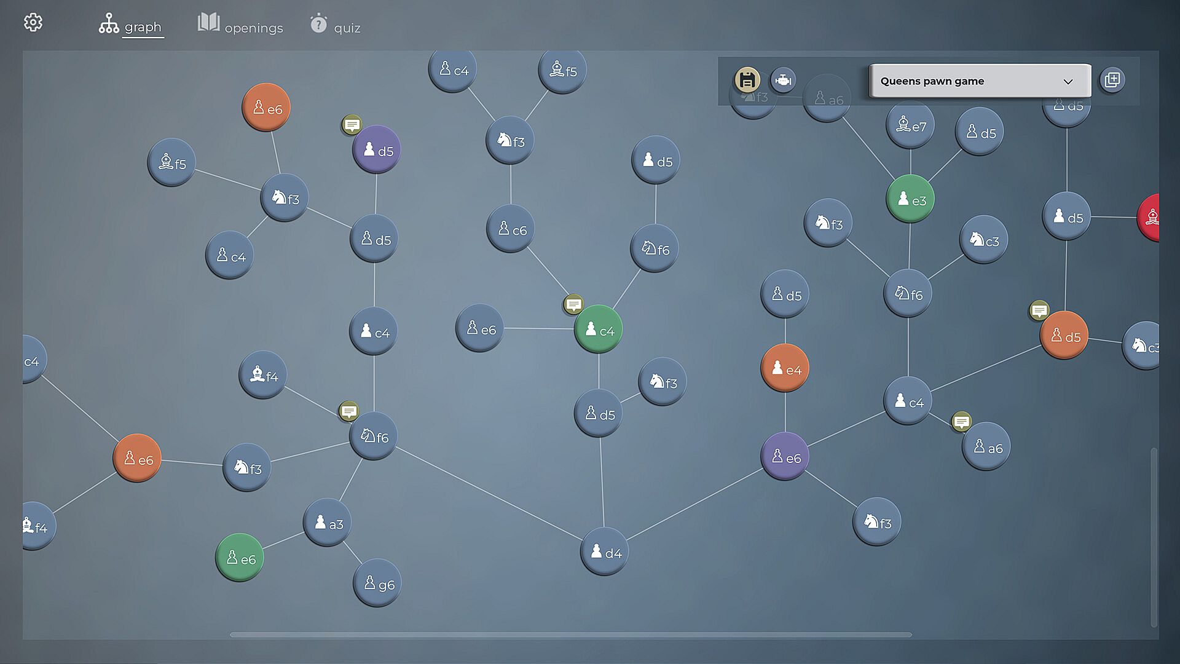Image resolution: width=1180 pixels, height=664 pixels.
Task: Click the add new repertoire icon
Action: click(1112, 80)
